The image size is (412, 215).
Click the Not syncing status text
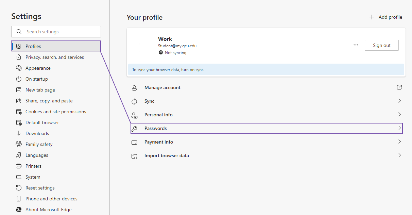pos(175,53)
